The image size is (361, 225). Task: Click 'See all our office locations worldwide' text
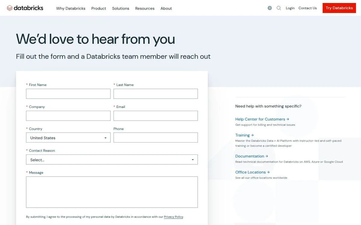261,178
